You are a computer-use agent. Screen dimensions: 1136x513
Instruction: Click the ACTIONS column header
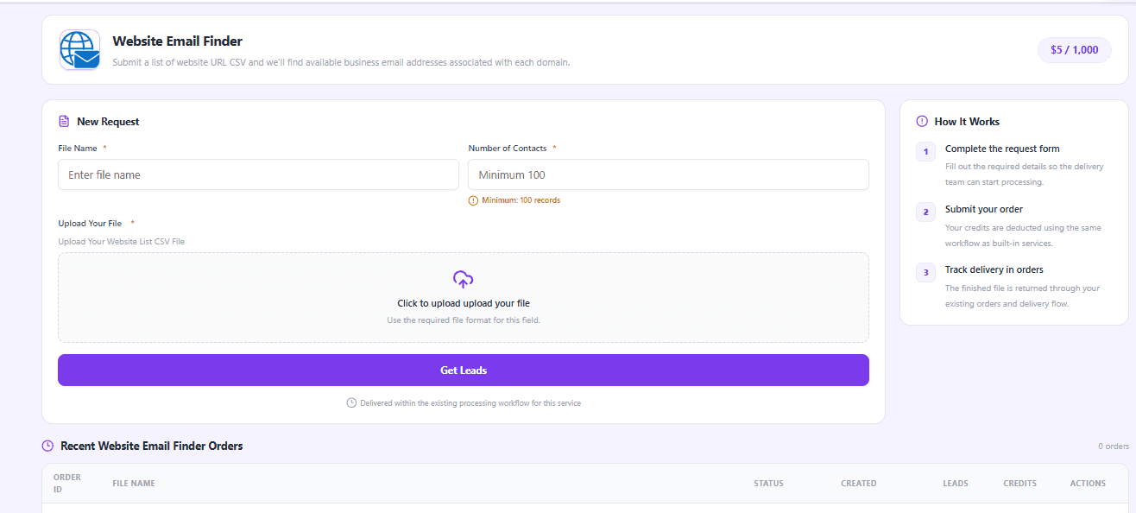tap(1088, 483)
